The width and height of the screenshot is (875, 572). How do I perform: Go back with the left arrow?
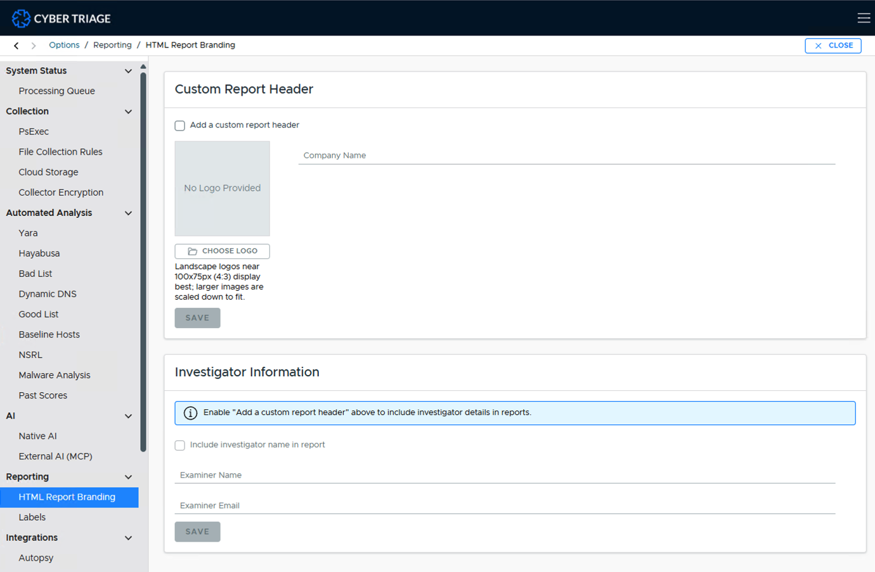click(16, 46)
